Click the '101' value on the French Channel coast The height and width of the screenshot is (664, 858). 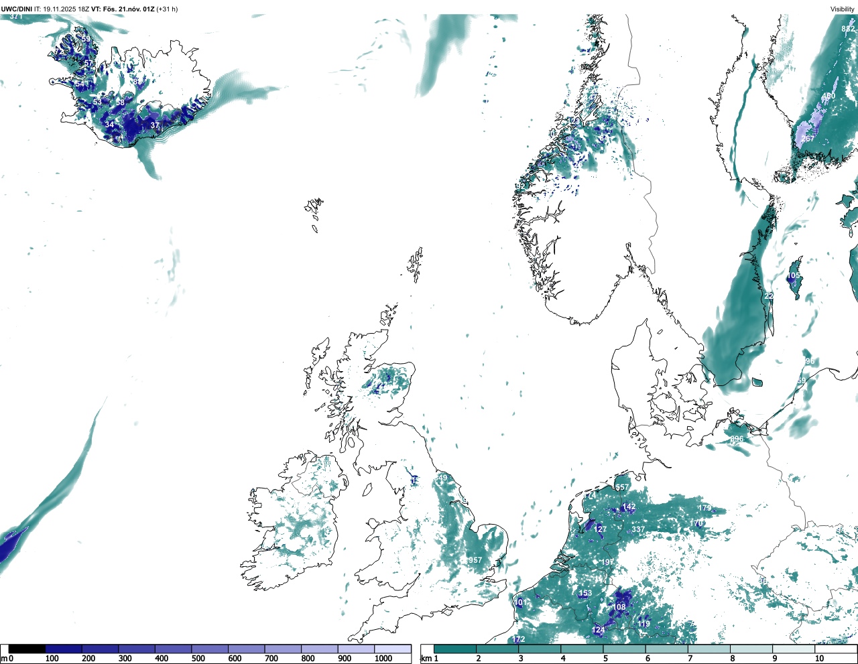point(521,602)
